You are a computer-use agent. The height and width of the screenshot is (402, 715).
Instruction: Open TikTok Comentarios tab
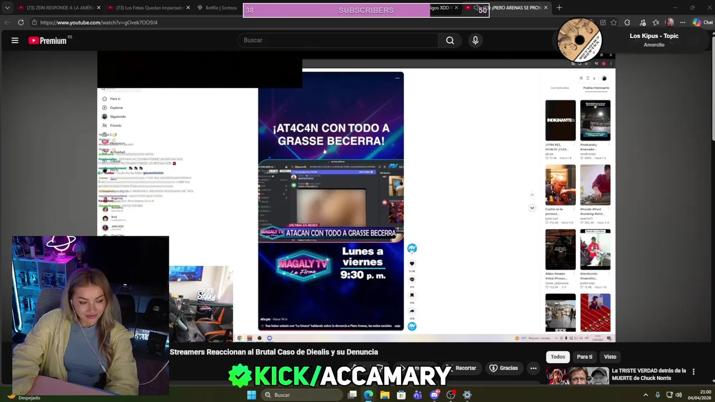(560, 88)
